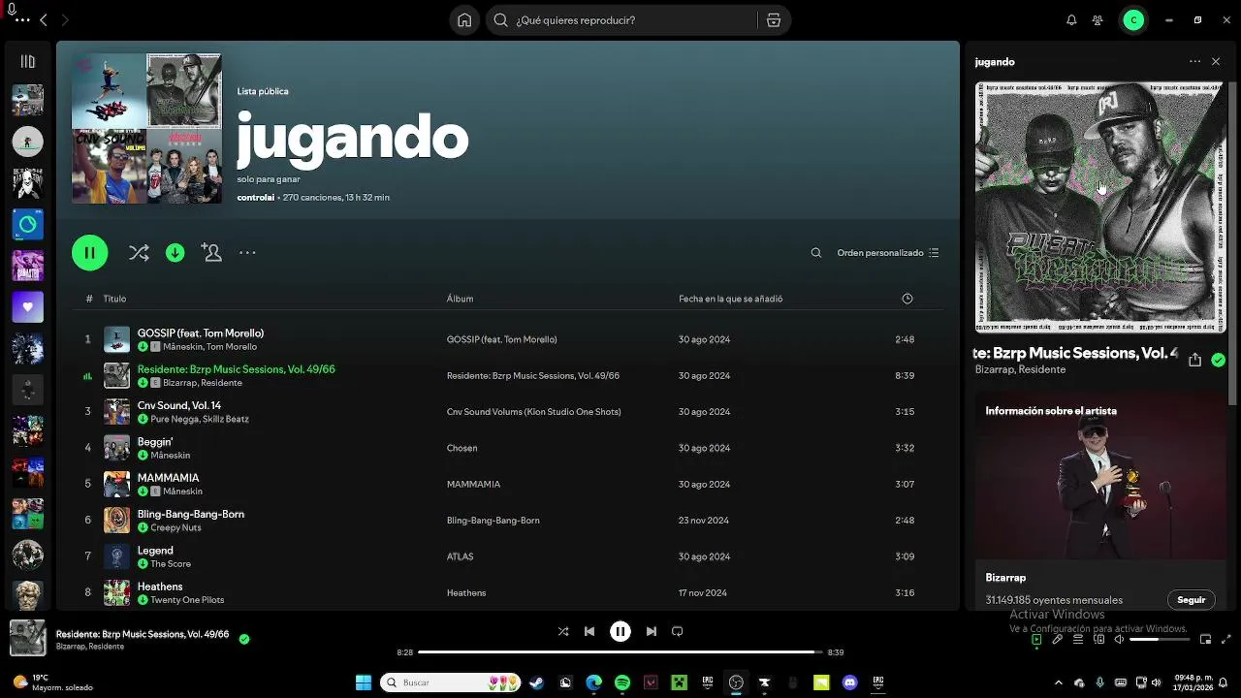Toggle shuffle in the bottom playback controls

(563, 631)
